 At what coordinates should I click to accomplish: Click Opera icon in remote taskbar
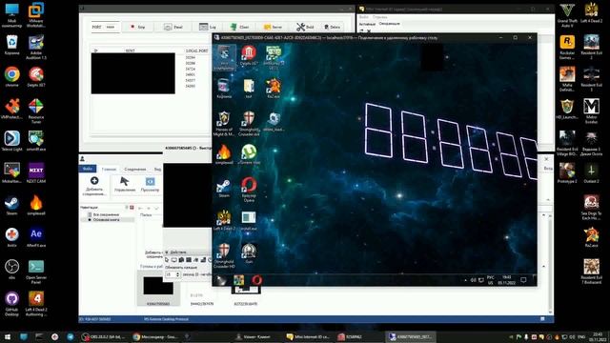click(x=256, y=280)
